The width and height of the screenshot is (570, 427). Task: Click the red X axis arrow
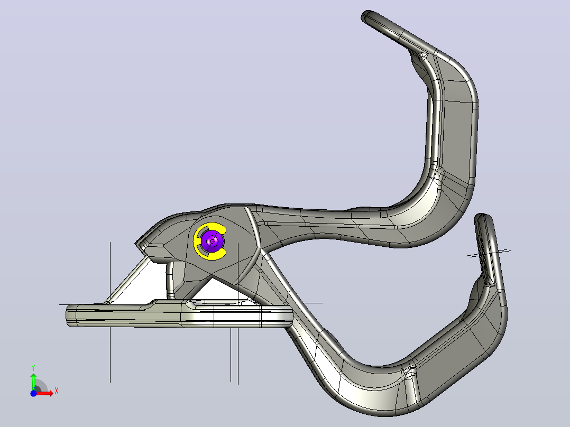coord(45,393)
